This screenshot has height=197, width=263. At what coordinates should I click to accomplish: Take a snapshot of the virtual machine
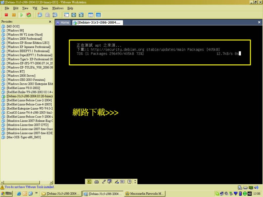click(40, 15)
